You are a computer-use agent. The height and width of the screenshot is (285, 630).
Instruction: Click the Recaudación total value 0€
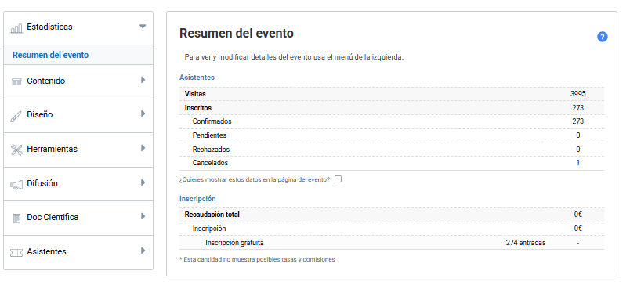(x=578, y=215)
